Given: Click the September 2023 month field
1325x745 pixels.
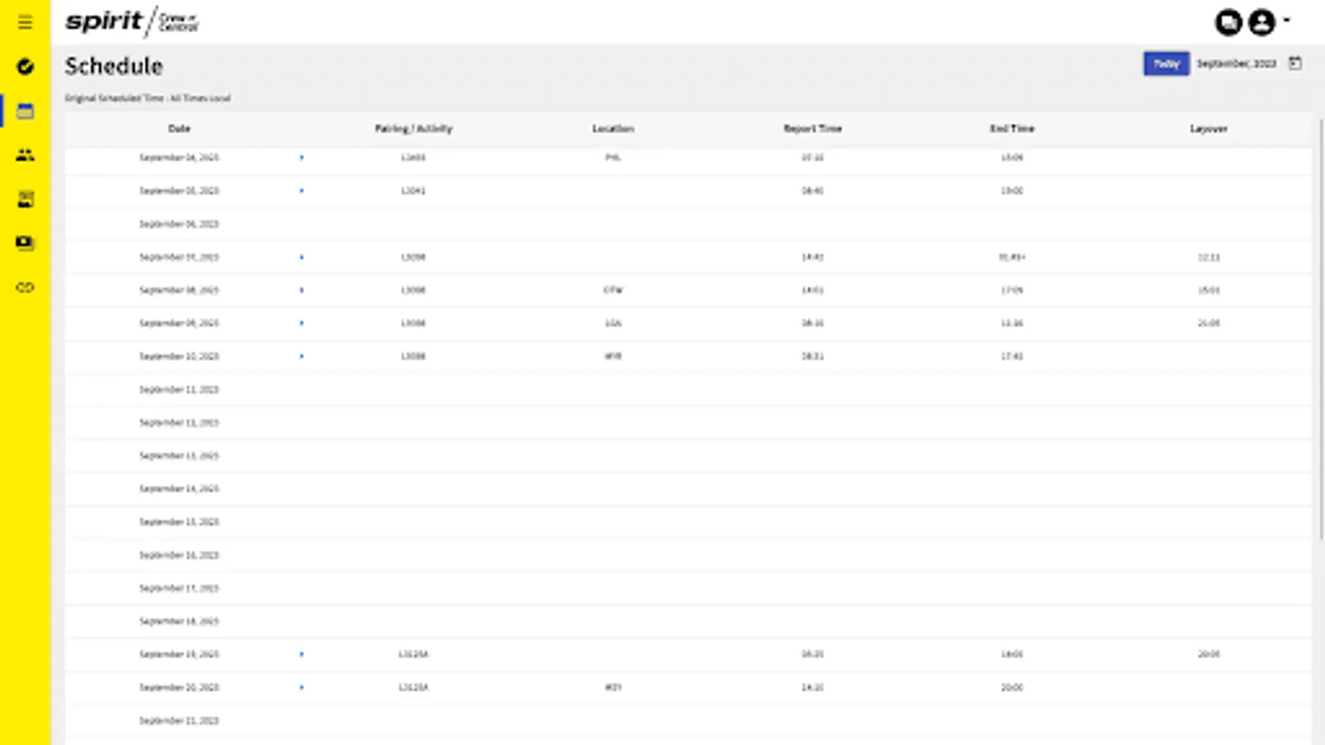Looking at the screenshot, I should click(x=1236, y=64).
